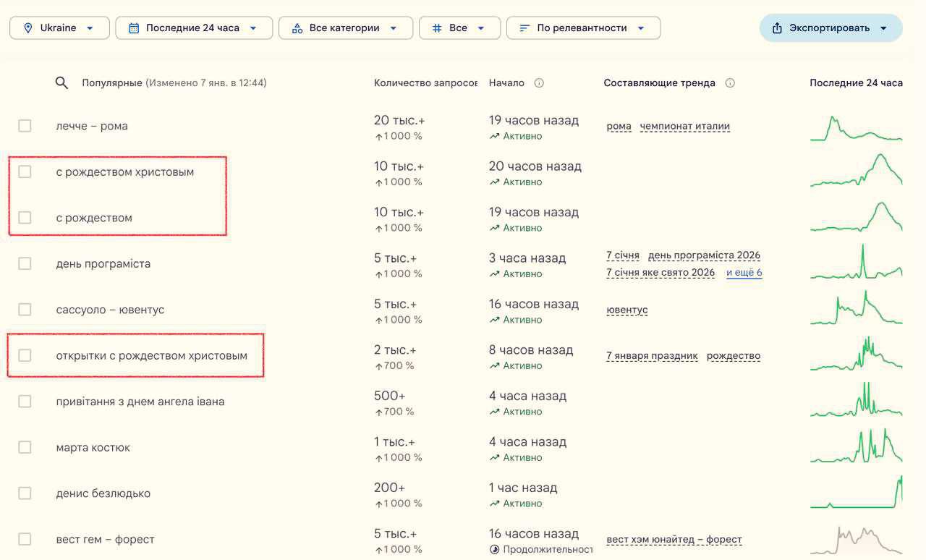Open the По релевантности sort dropdown
926x560 pixels.
click(x=583, y=28)
